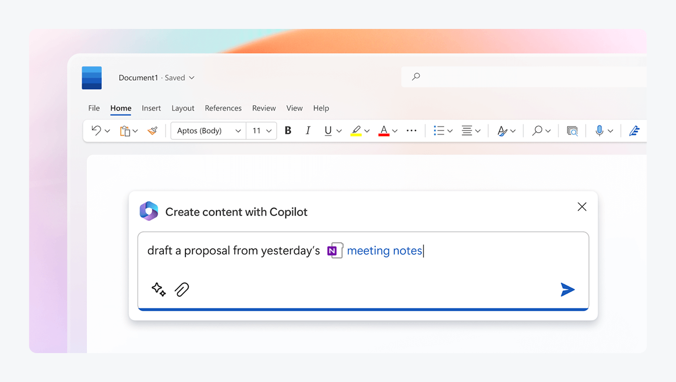Click the Word app logo
The height and width of the screenshot is (382, 676).
(92, 78)
